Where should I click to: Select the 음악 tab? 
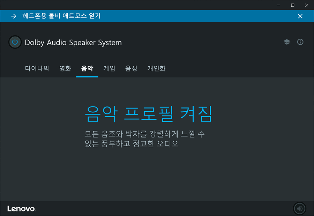tap(87, 68)
